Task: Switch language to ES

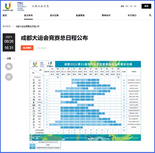Action: [x=135, y=6]
